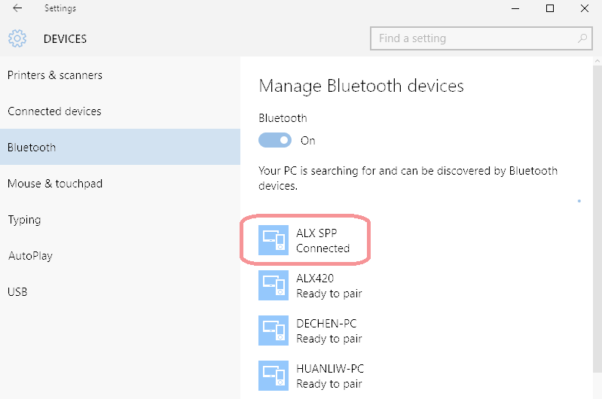Maximize the Settings window
Screen dimensions: 602x399
coord(550,8)
